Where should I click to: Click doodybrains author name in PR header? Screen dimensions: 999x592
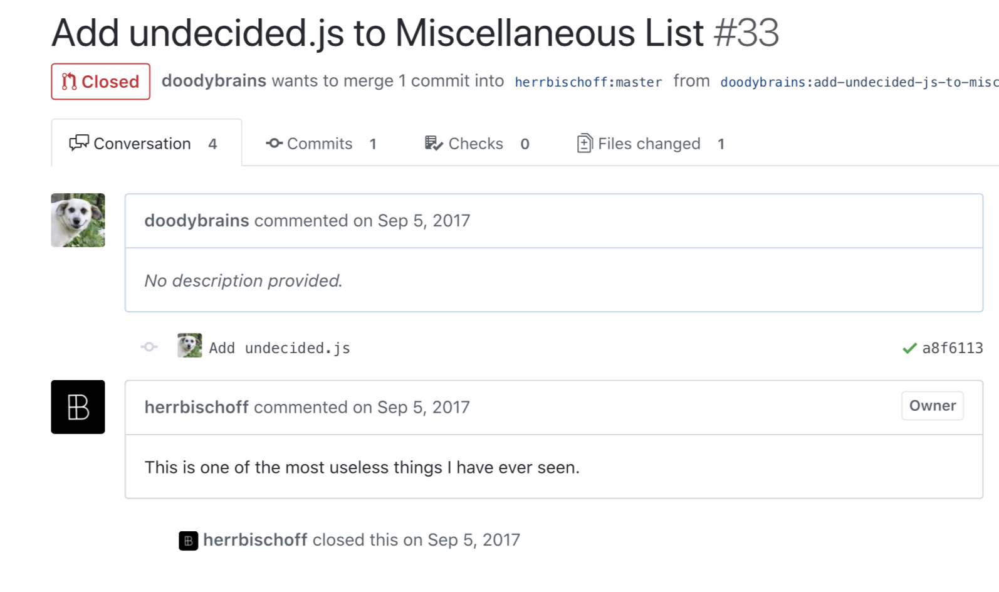tap(214, 81)
